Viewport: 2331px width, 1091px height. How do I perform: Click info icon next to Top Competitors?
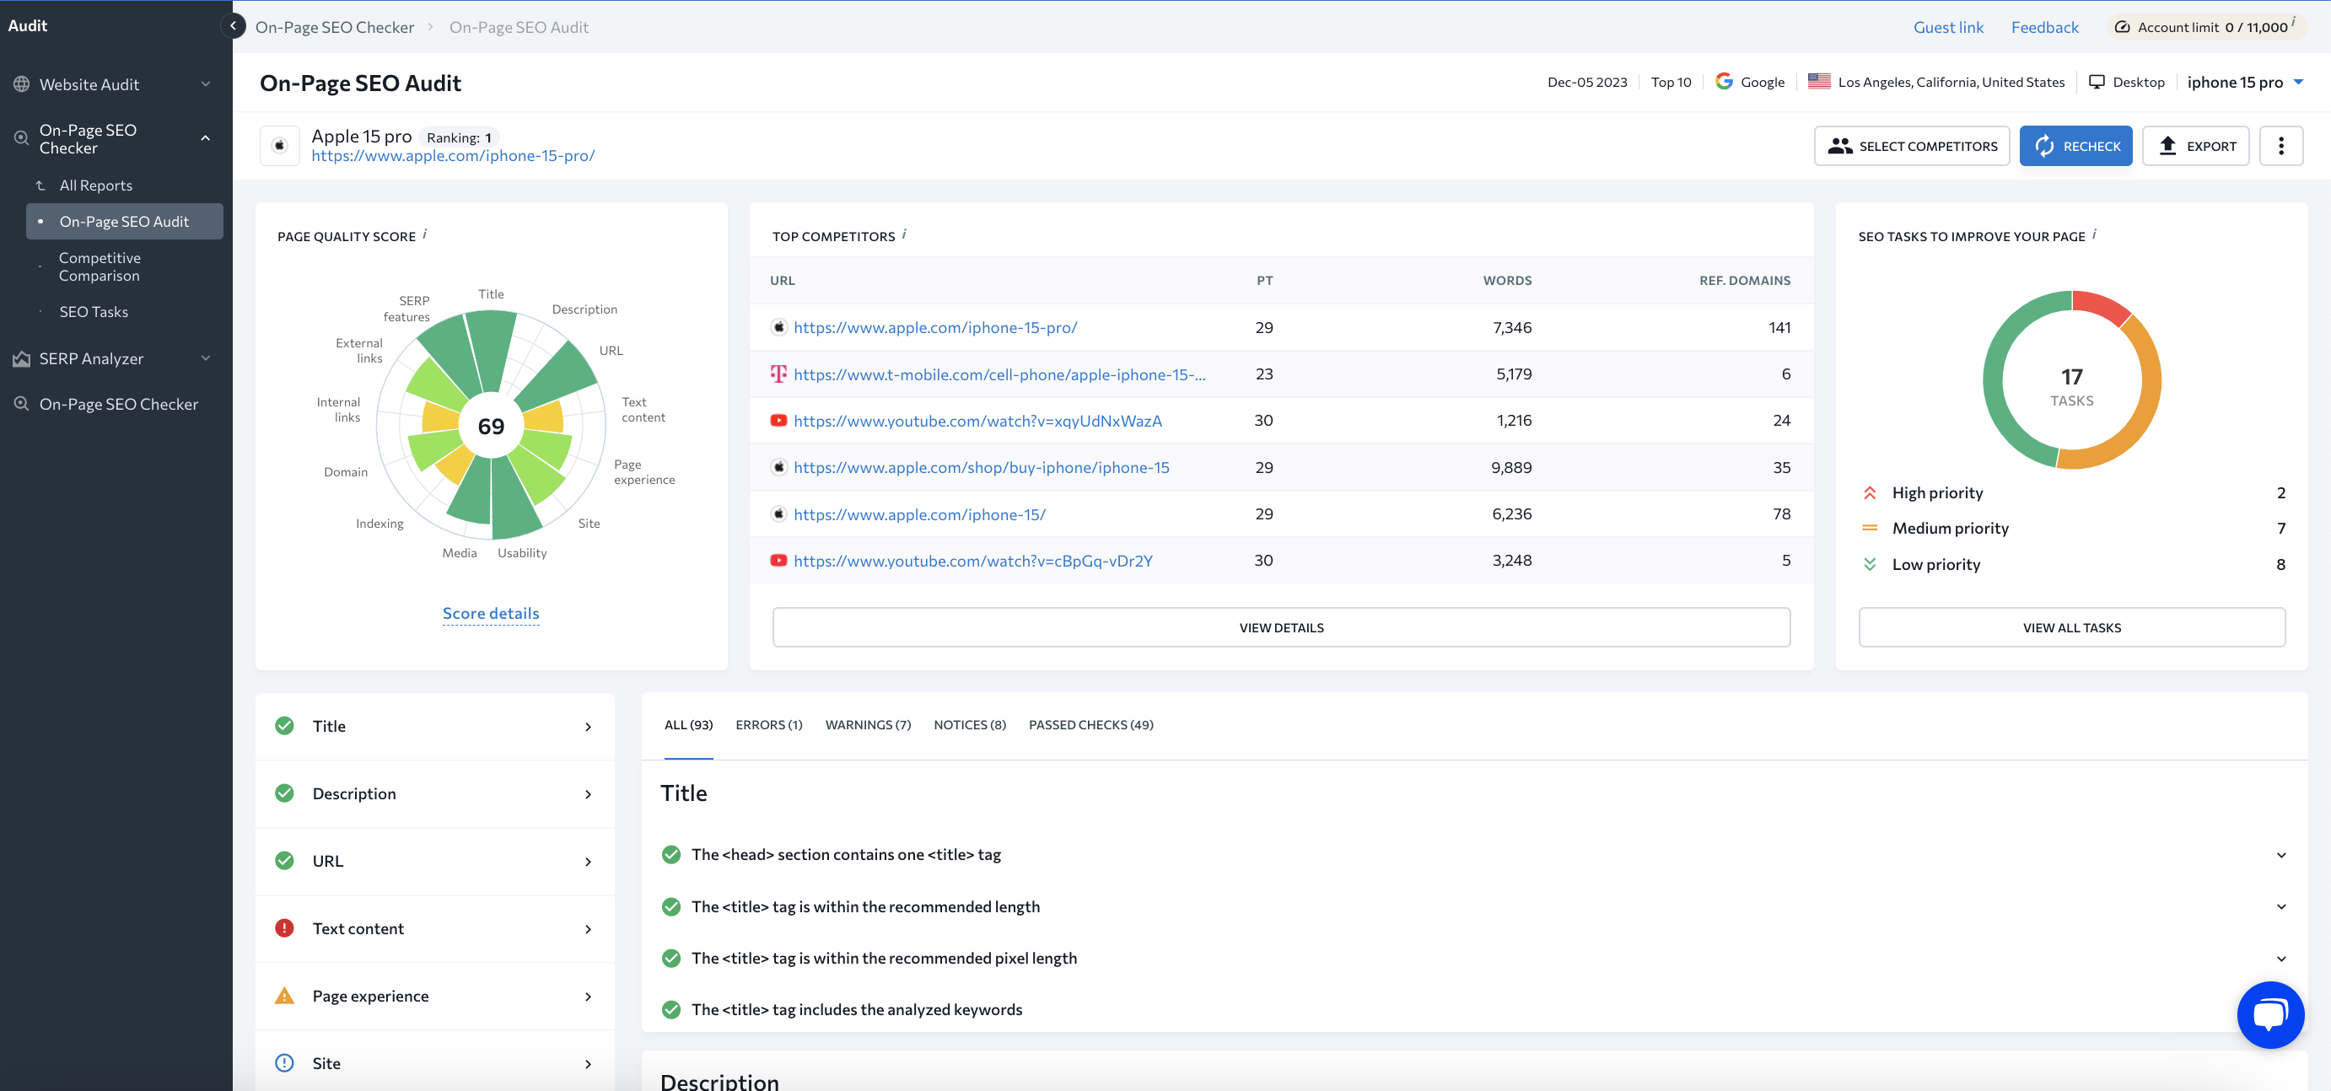click(904, 234)
